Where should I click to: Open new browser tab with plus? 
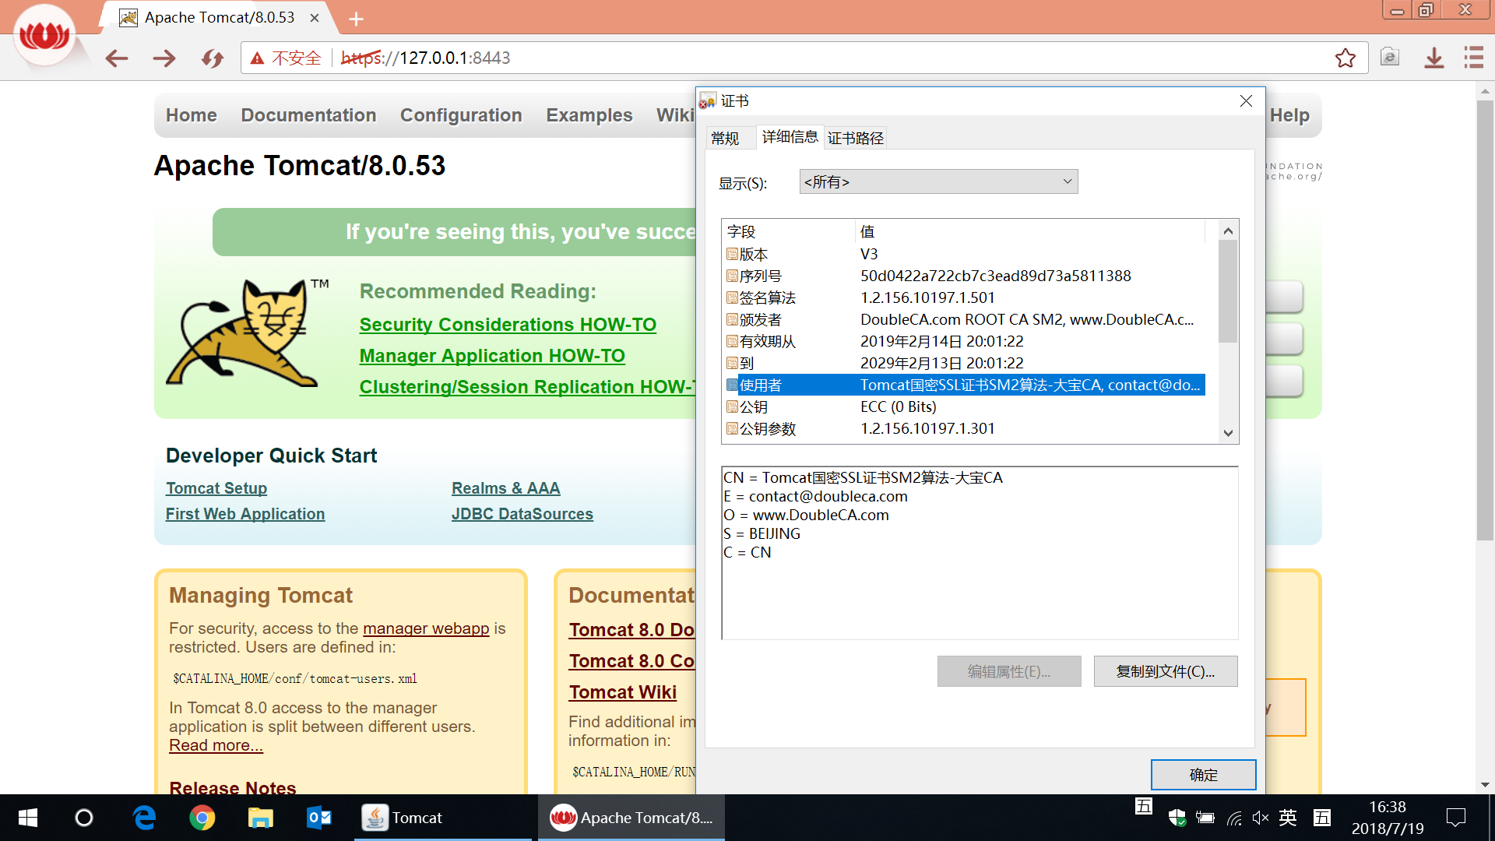point(356,19)
